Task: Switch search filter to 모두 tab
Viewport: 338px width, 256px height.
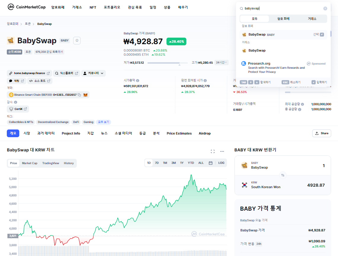Action: pos(254,19)
